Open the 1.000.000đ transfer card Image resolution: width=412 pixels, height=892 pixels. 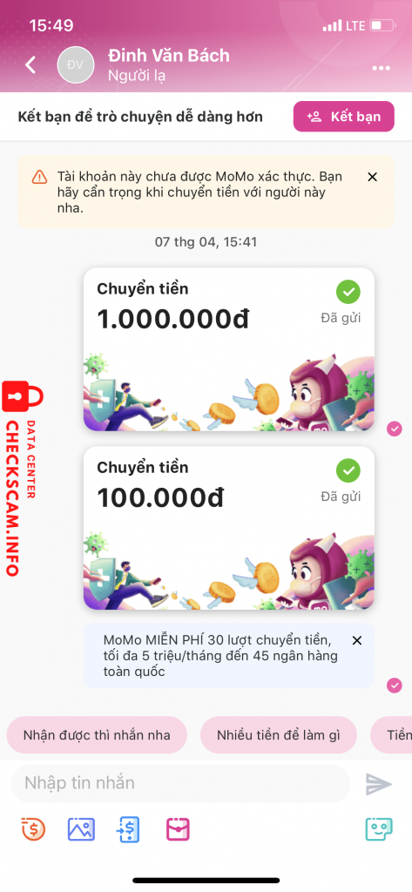tap(229, 349)
